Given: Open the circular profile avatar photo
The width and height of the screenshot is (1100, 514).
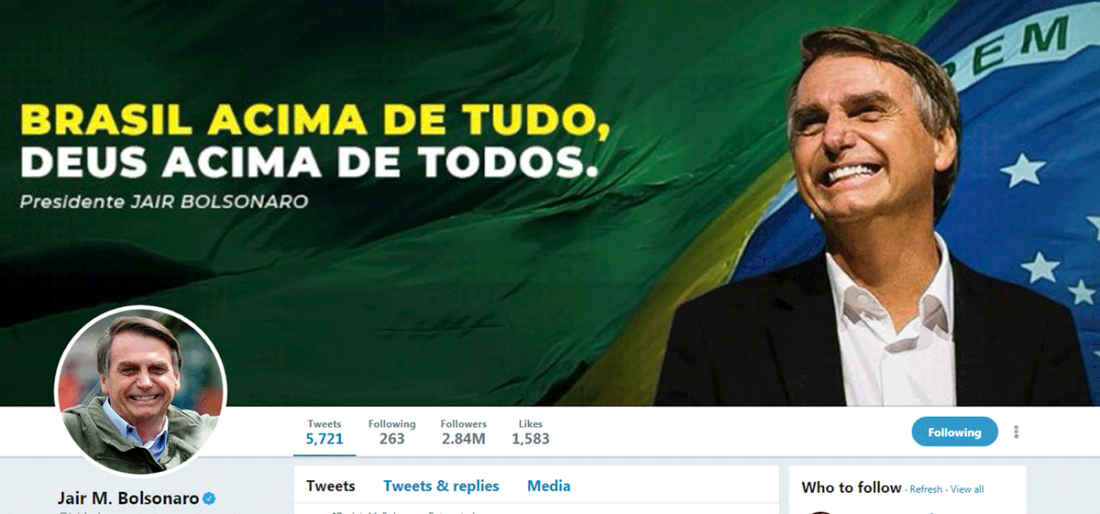Looking at the screenshot, I should click(x=141, y=391).
